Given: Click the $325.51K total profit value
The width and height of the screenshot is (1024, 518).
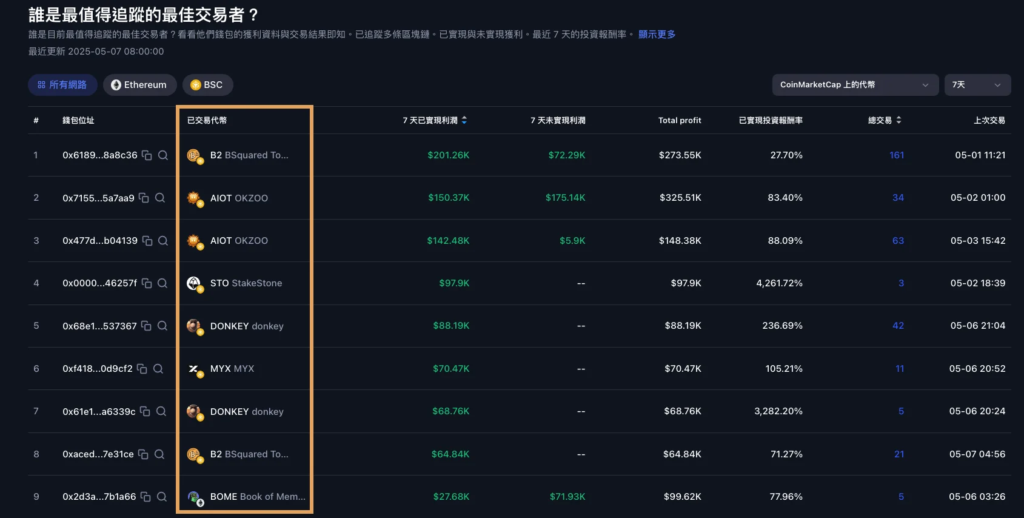Looking at the screenshot, I should coord(680,198).
